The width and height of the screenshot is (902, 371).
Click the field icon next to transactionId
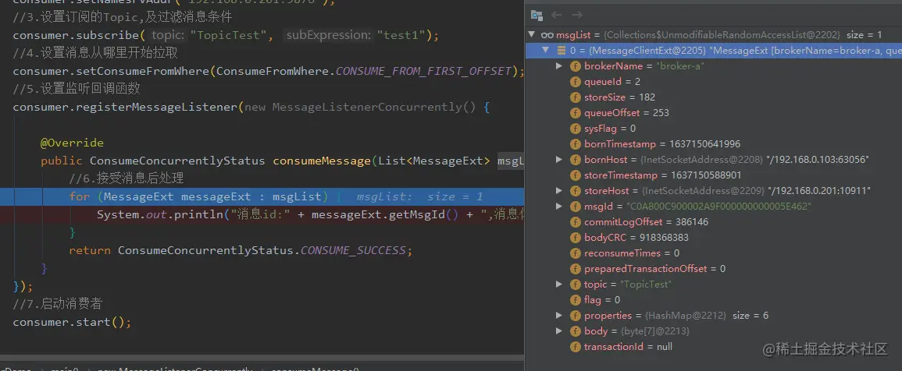pos(575,346)
